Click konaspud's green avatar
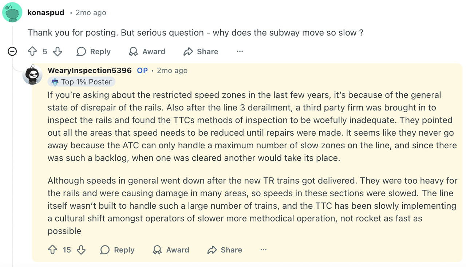 [x=12, y=12]
